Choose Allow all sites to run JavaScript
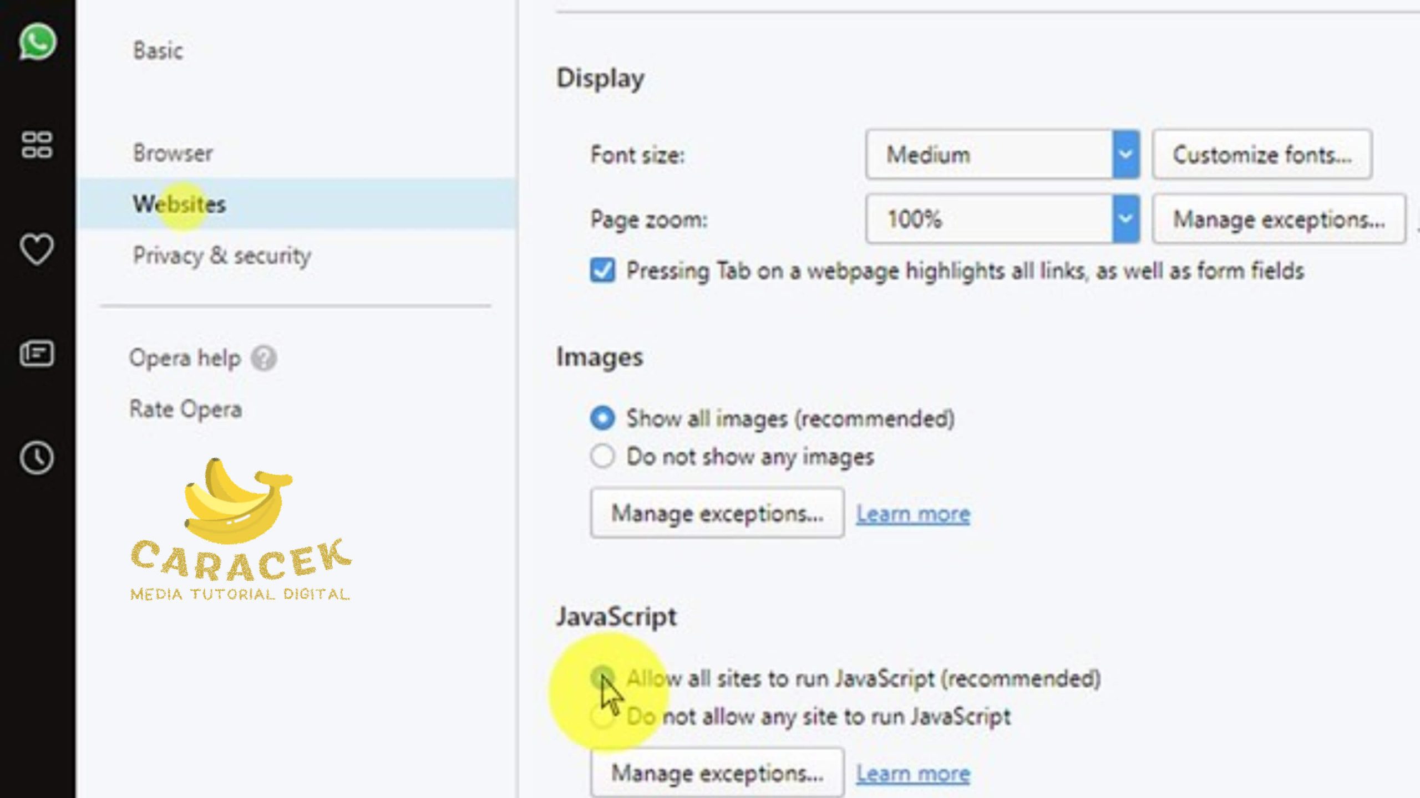 click(x=602, y=677)
